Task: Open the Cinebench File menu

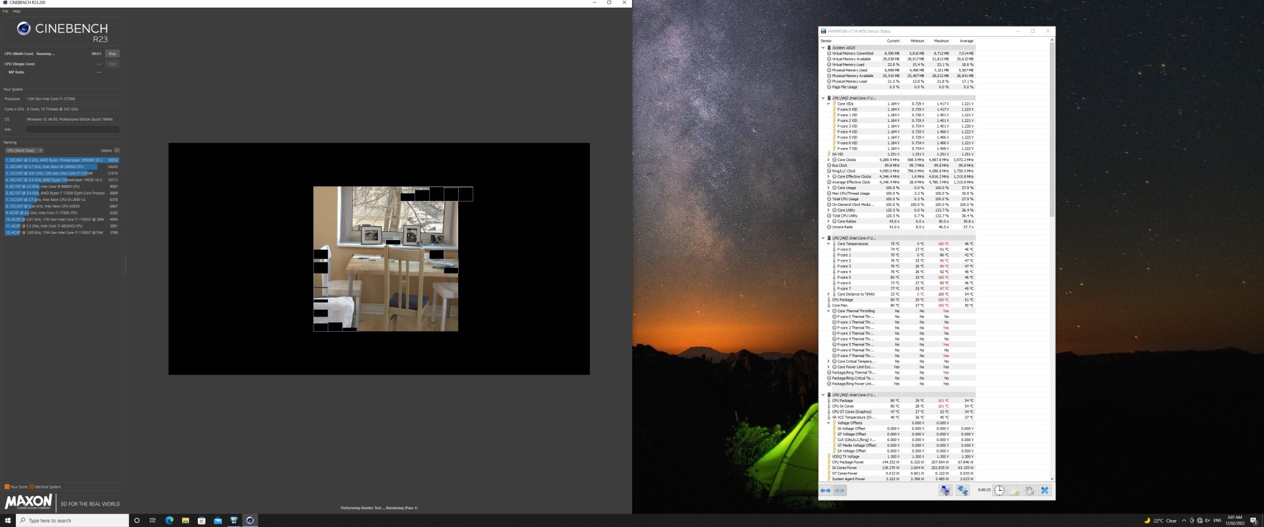Action: pos(5,11)
